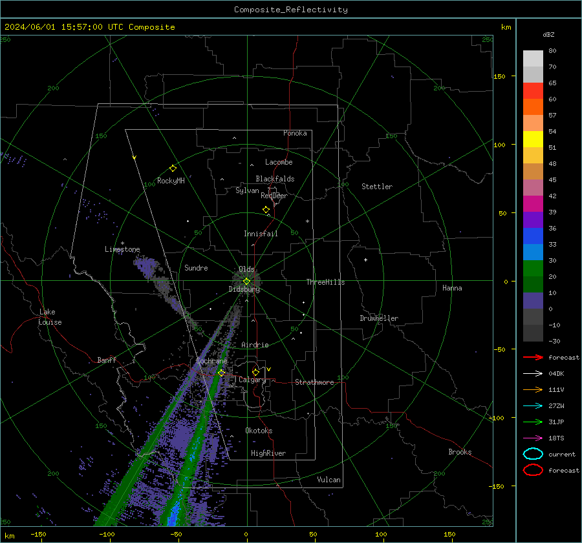This screenshot has width=582, height=543.
Task: Select the green 20 dBZ swatch
Action: pos(533,268)
